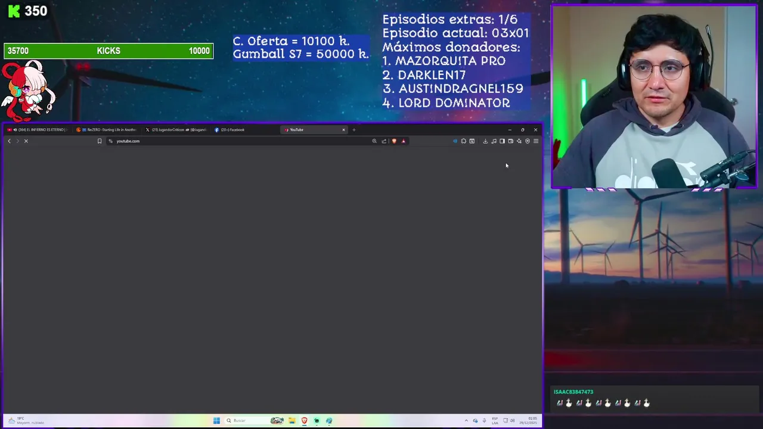Viewport: 763px width, 429px height.
Task: Click the Brave browser taskbar icon
Action: point(305,421)
